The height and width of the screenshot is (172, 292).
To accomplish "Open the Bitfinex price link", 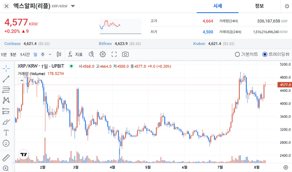I will pyautogui.click(x=105, y=44).
